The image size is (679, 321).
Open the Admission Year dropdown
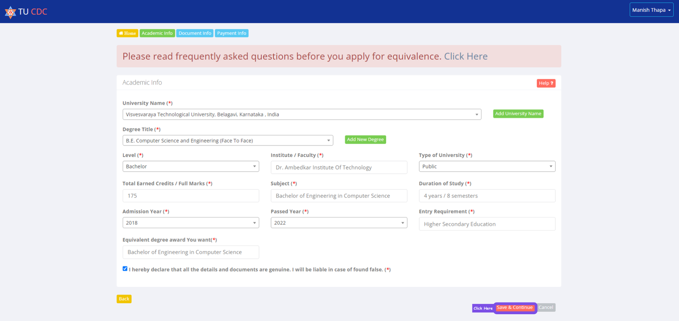(191, 223)
